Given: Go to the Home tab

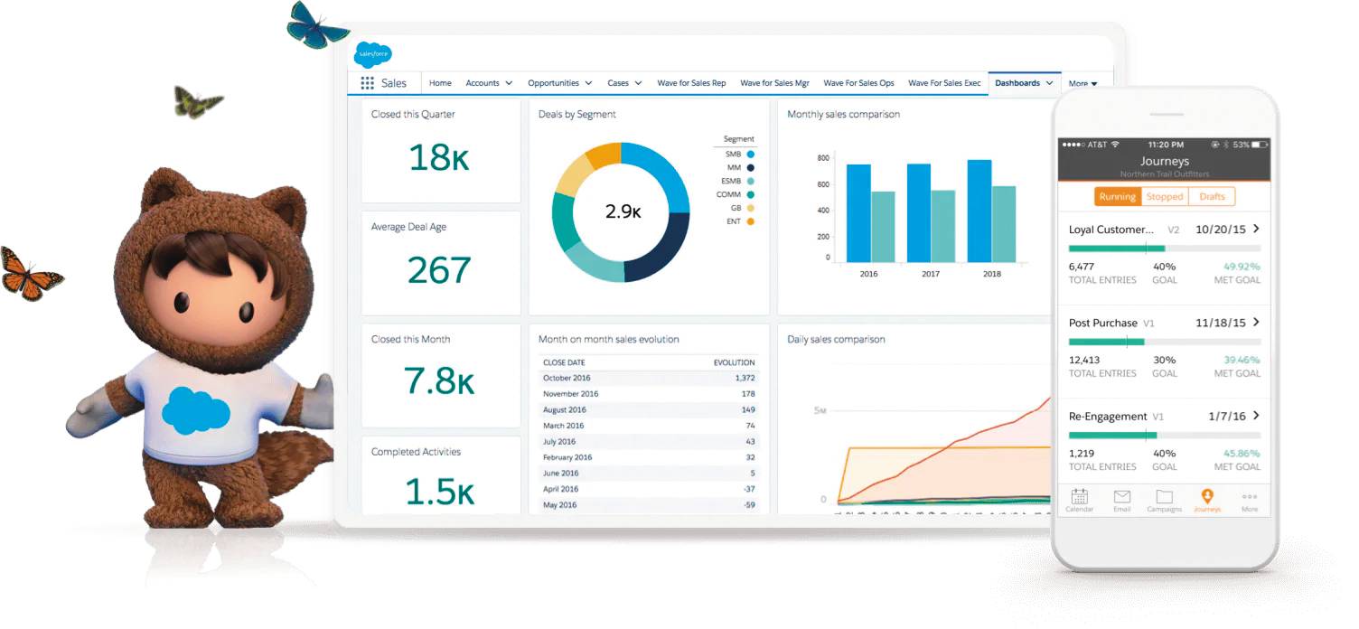Looking at the screenshot, I should [440, 83].
